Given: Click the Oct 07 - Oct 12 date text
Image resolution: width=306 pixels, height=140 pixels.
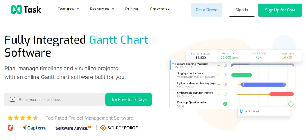Looking at the screenshot, I should tap(186, 87).
